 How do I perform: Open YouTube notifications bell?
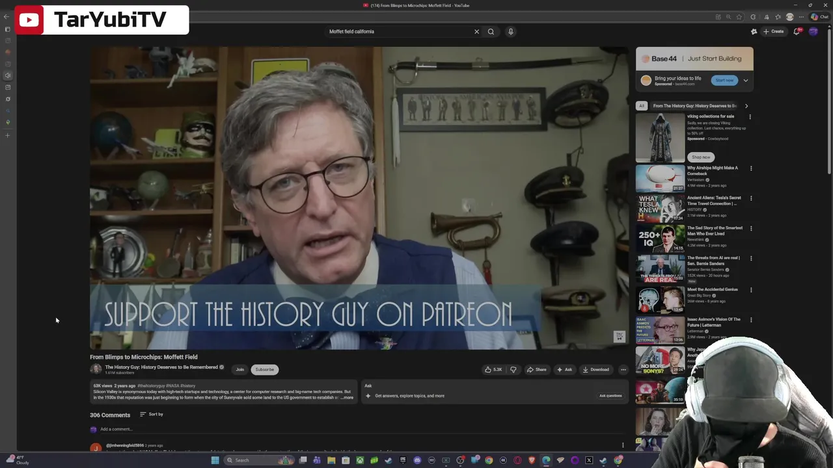click(x=797, y=31)
